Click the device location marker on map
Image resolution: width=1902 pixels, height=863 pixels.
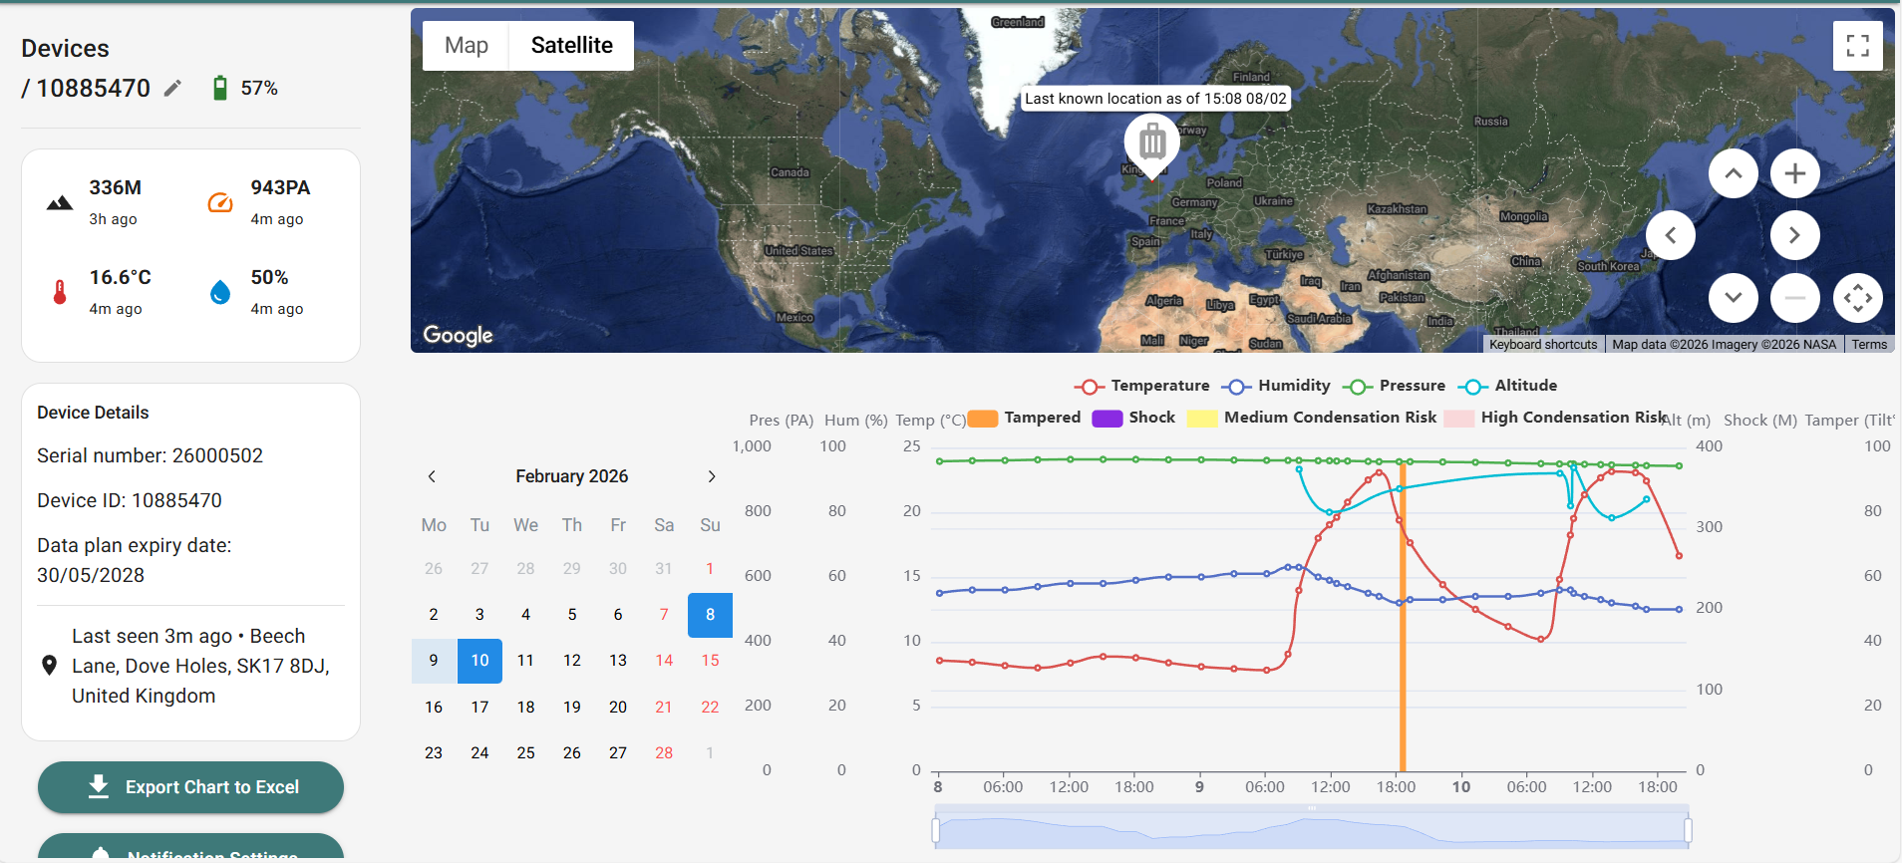click(1151, 143)
